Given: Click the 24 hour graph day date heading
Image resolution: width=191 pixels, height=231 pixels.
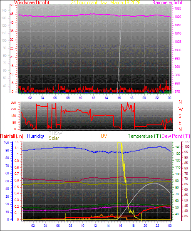Looking at the screenshot, I should (106, 2).
